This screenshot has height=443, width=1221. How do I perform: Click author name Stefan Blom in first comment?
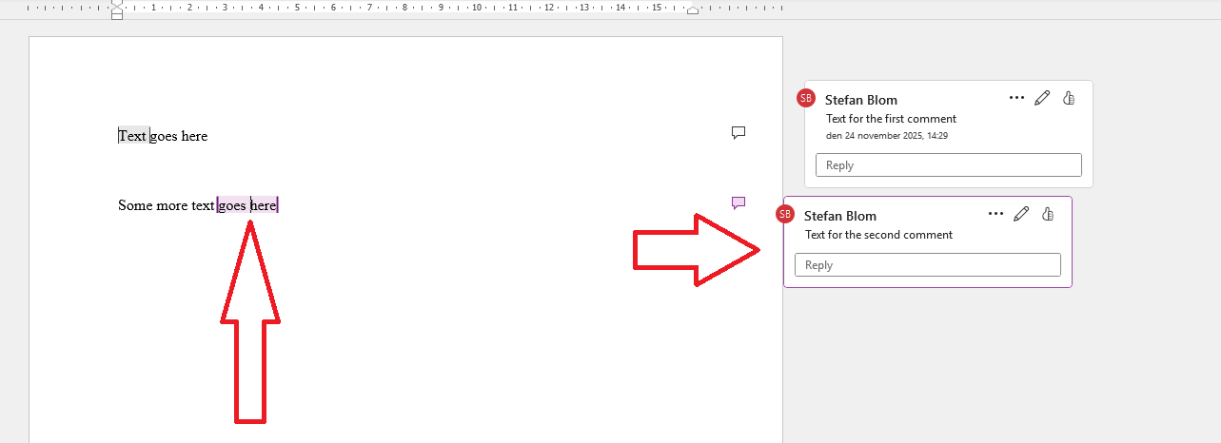click(x=861, y=100)
